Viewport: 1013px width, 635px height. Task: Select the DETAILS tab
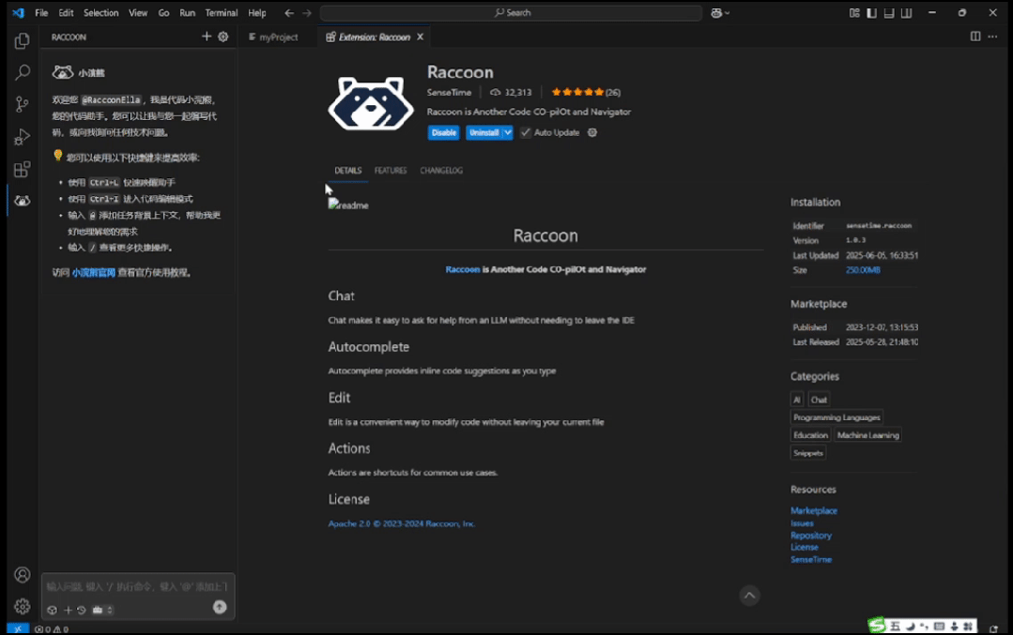tap(347, 171)
